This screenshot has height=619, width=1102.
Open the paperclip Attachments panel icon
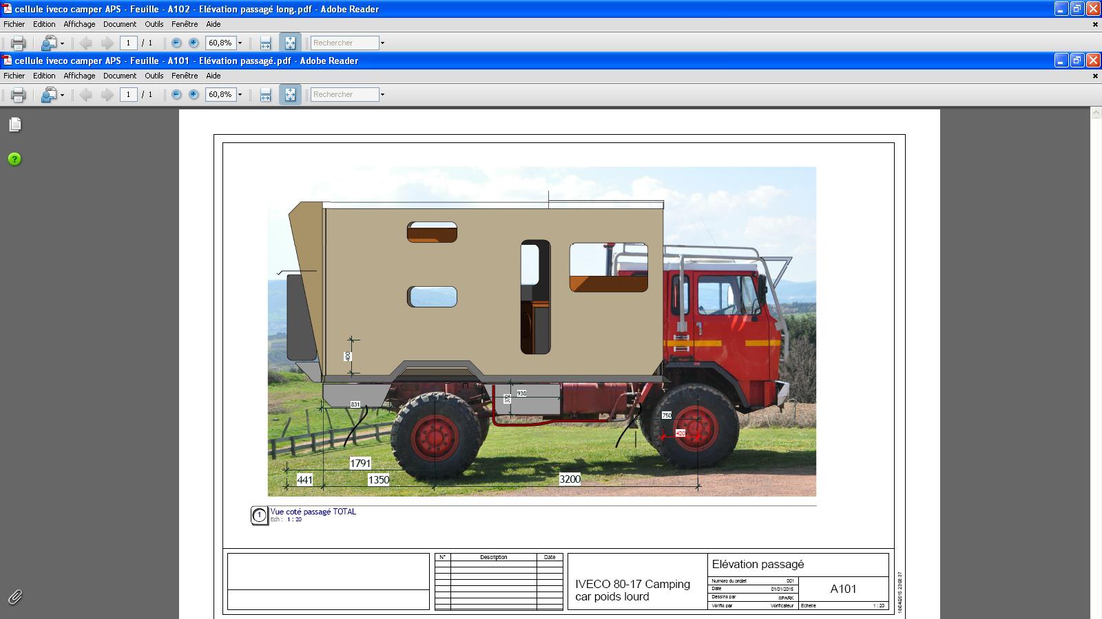pyautogui.click(x=14, y=597)
